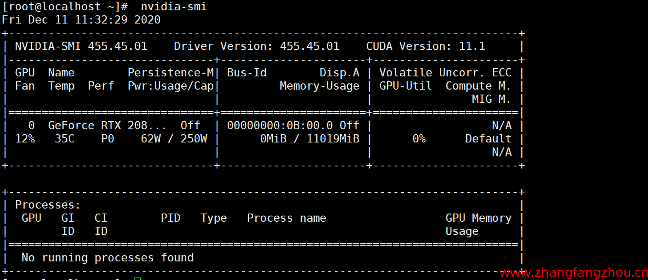Click the memory usage 0MiB / 11019MiB
The image size is (648, 280).
point(310,139)
